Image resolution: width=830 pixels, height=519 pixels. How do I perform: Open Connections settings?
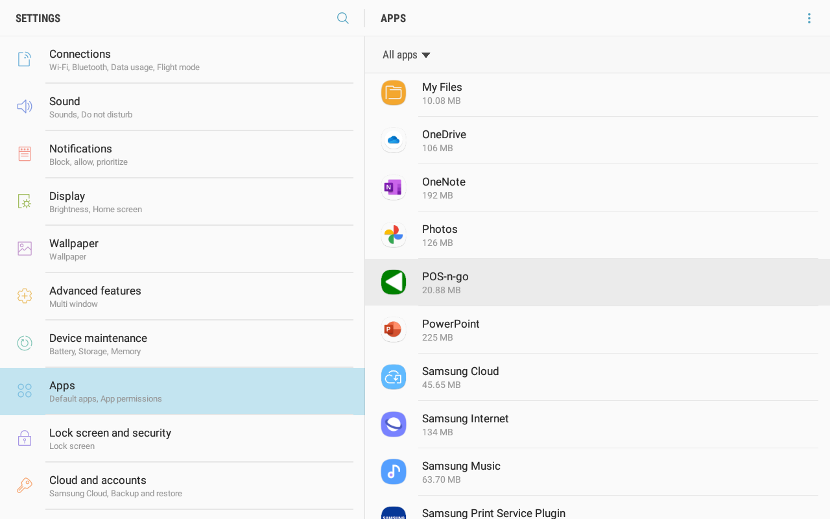[182, 60]
